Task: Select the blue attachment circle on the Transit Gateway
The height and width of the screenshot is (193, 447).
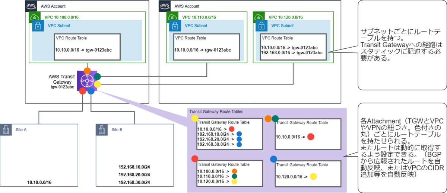Action: pyautogui.click(x=91, y=91)
